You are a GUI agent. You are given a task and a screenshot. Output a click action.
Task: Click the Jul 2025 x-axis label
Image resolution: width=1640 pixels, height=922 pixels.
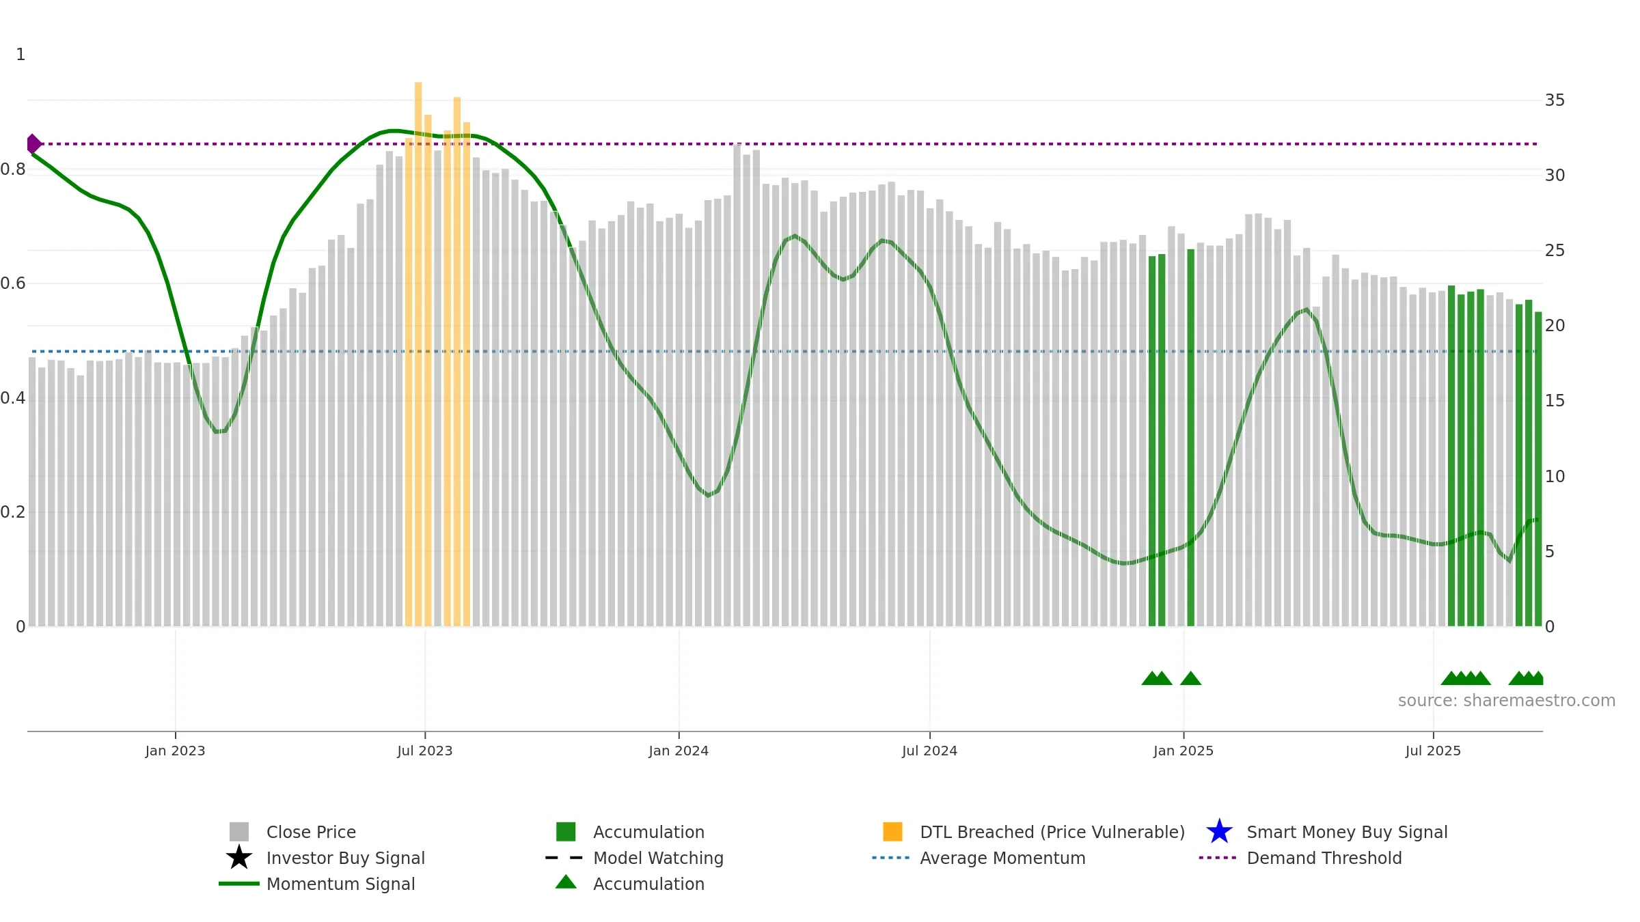pos(1433,751)
